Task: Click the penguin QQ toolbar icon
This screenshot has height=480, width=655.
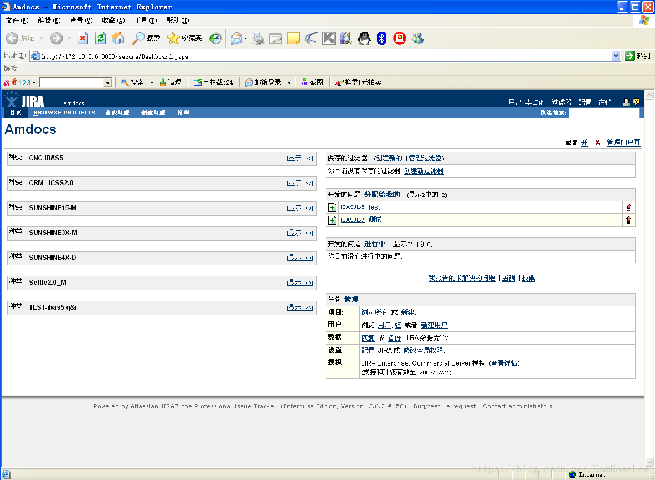Action: tap(364, 38)
